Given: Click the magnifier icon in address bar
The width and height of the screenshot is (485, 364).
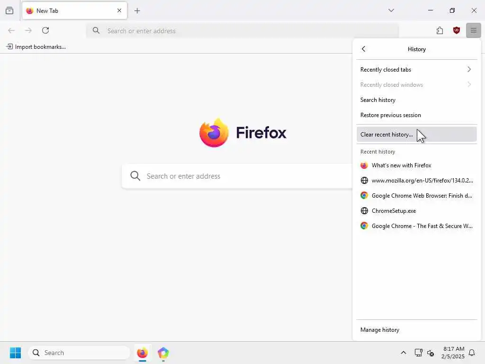Looking at the screenshot, I should [96, 30].
